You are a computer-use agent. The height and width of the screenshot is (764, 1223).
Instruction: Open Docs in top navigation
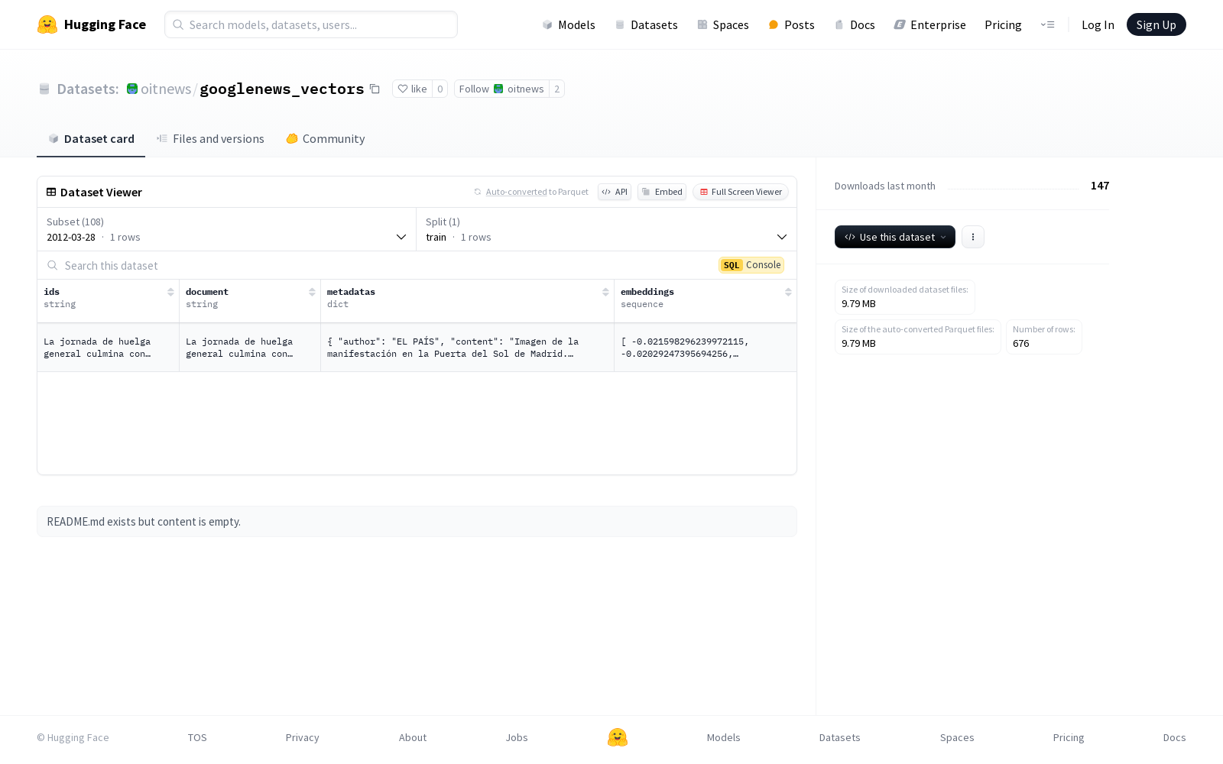(x=855, y=24)
